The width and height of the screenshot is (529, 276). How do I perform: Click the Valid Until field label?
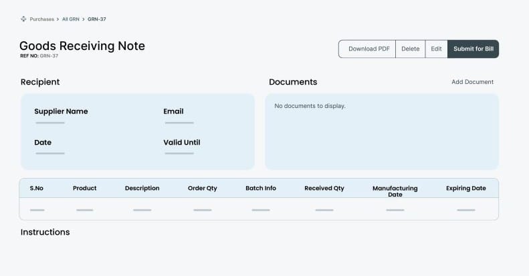(x=182, y=142)
